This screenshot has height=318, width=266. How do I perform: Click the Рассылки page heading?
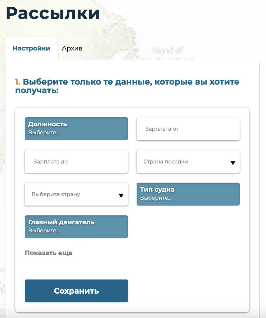[53, 13]
